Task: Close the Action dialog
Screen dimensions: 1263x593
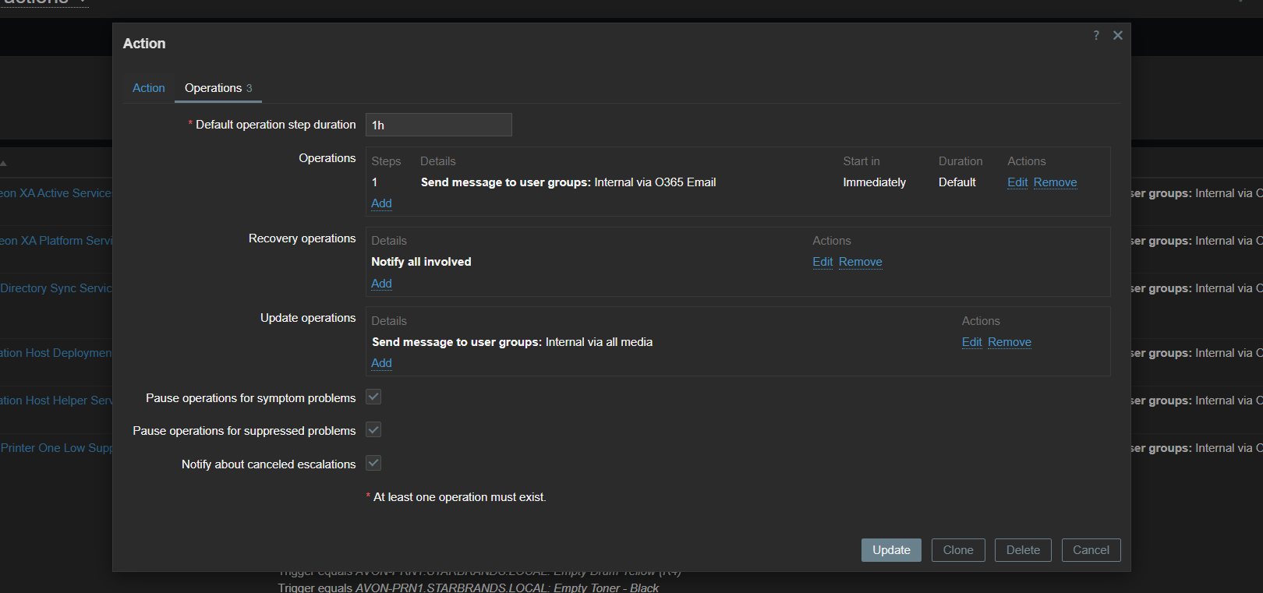Action: click(1118, 35)
